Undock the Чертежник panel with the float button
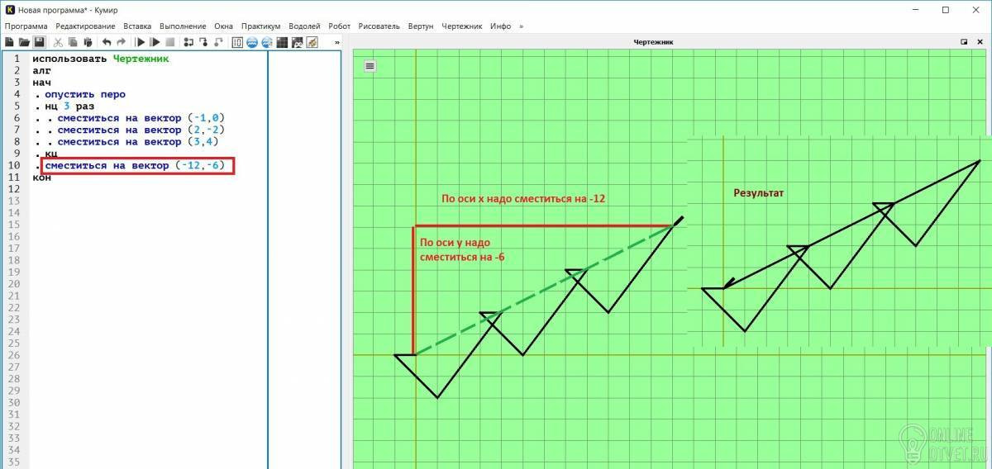The width and height of the screenshot is (992, 469). click(964, 41)
